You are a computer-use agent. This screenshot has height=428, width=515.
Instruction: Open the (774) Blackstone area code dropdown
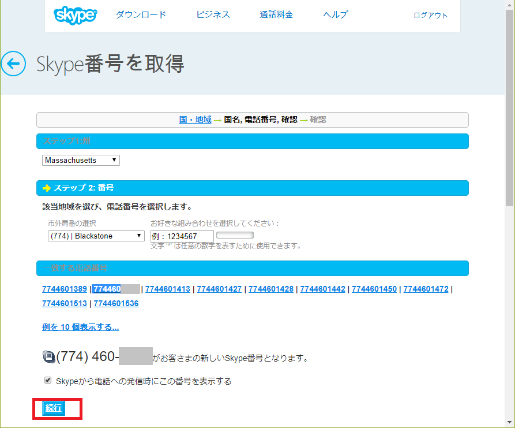(x=96, y=236)
